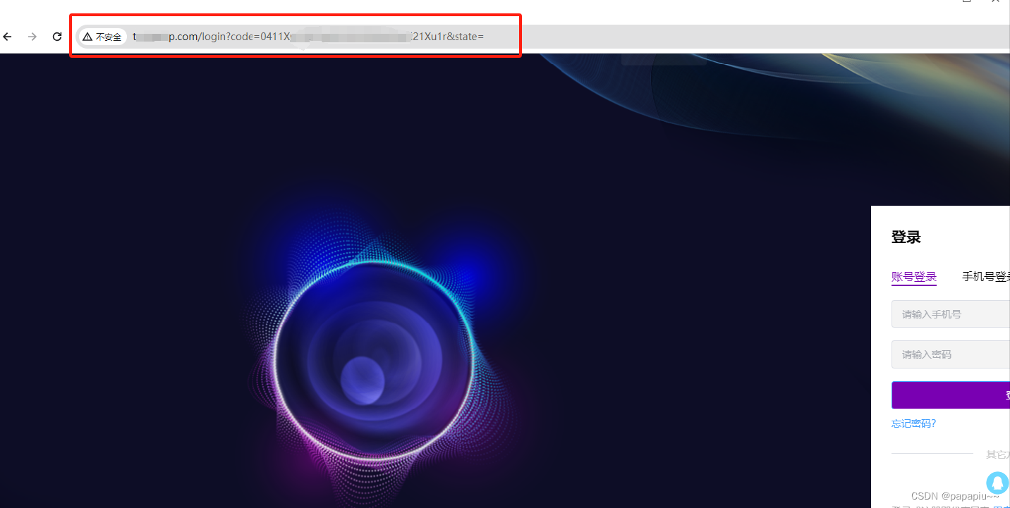Go back with the browser back arrow
The height and width of the screenshot is (508, 1010).
pos(8,37)
